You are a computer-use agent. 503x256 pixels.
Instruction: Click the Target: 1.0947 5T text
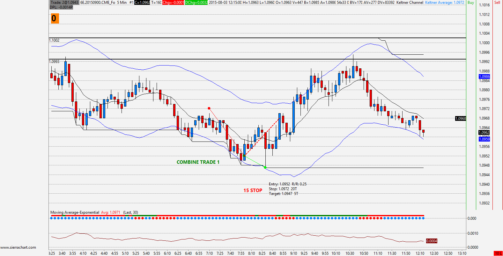point(284,194)
